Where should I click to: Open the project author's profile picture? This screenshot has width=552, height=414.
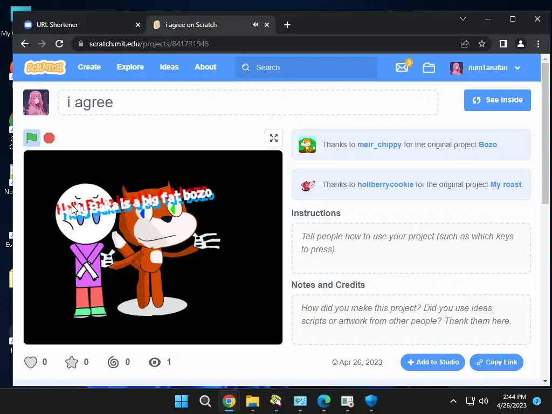tap(36, 102)
